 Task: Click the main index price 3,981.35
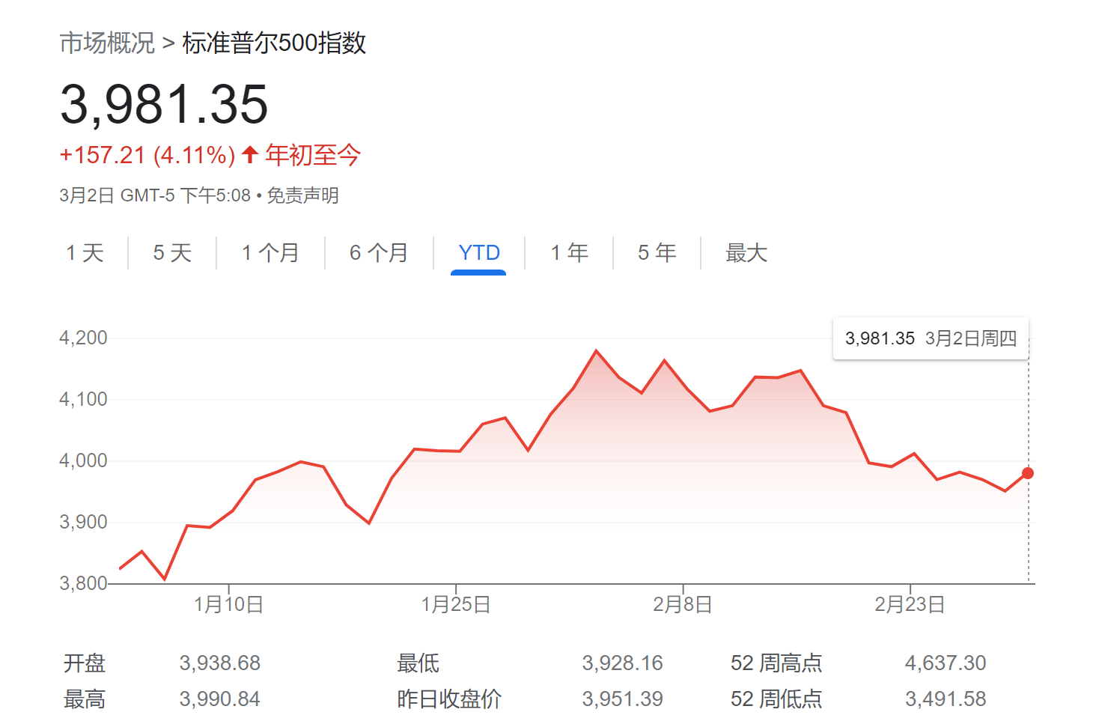[x=164, y=104]
